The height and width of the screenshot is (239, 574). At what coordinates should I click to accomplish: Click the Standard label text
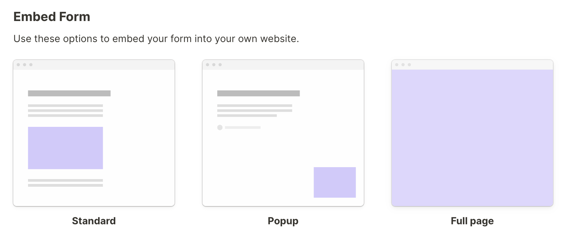click(x=94, y=221)
